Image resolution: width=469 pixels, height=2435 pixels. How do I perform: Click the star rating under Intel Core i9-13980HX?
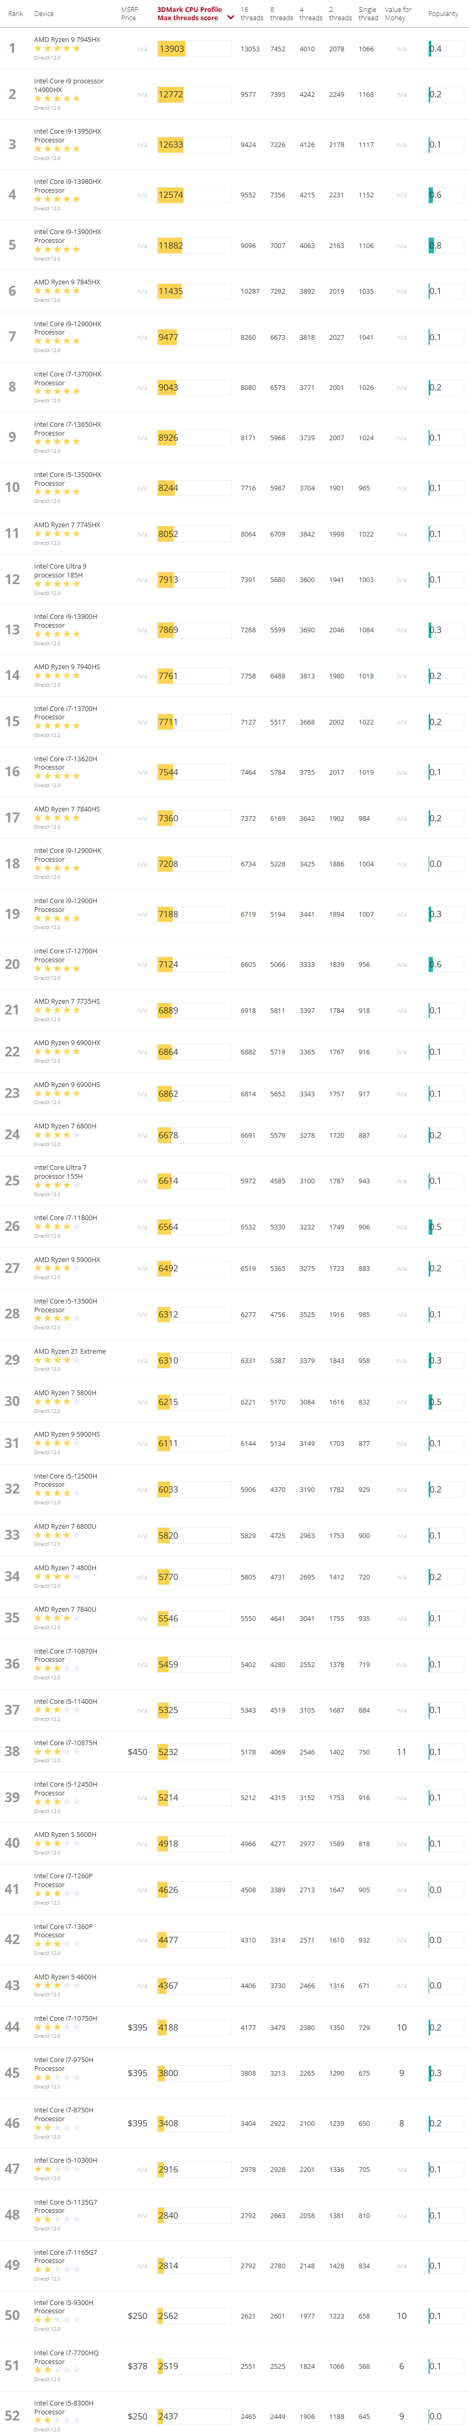pos(56,198)
